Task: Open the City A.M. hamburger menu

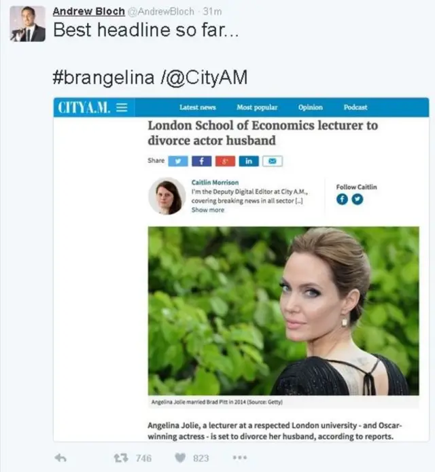Action: (122, 107)
